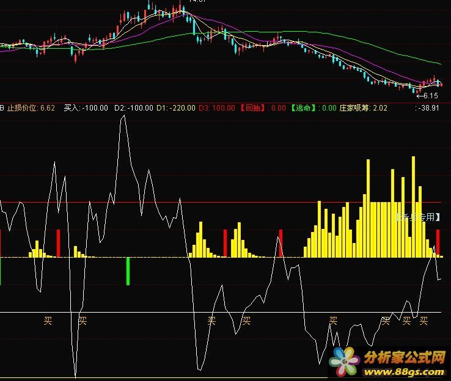Click the D1: -220.00 indicator value
Image resolution: width=451 pixels, height=381 pixels.
176,108
